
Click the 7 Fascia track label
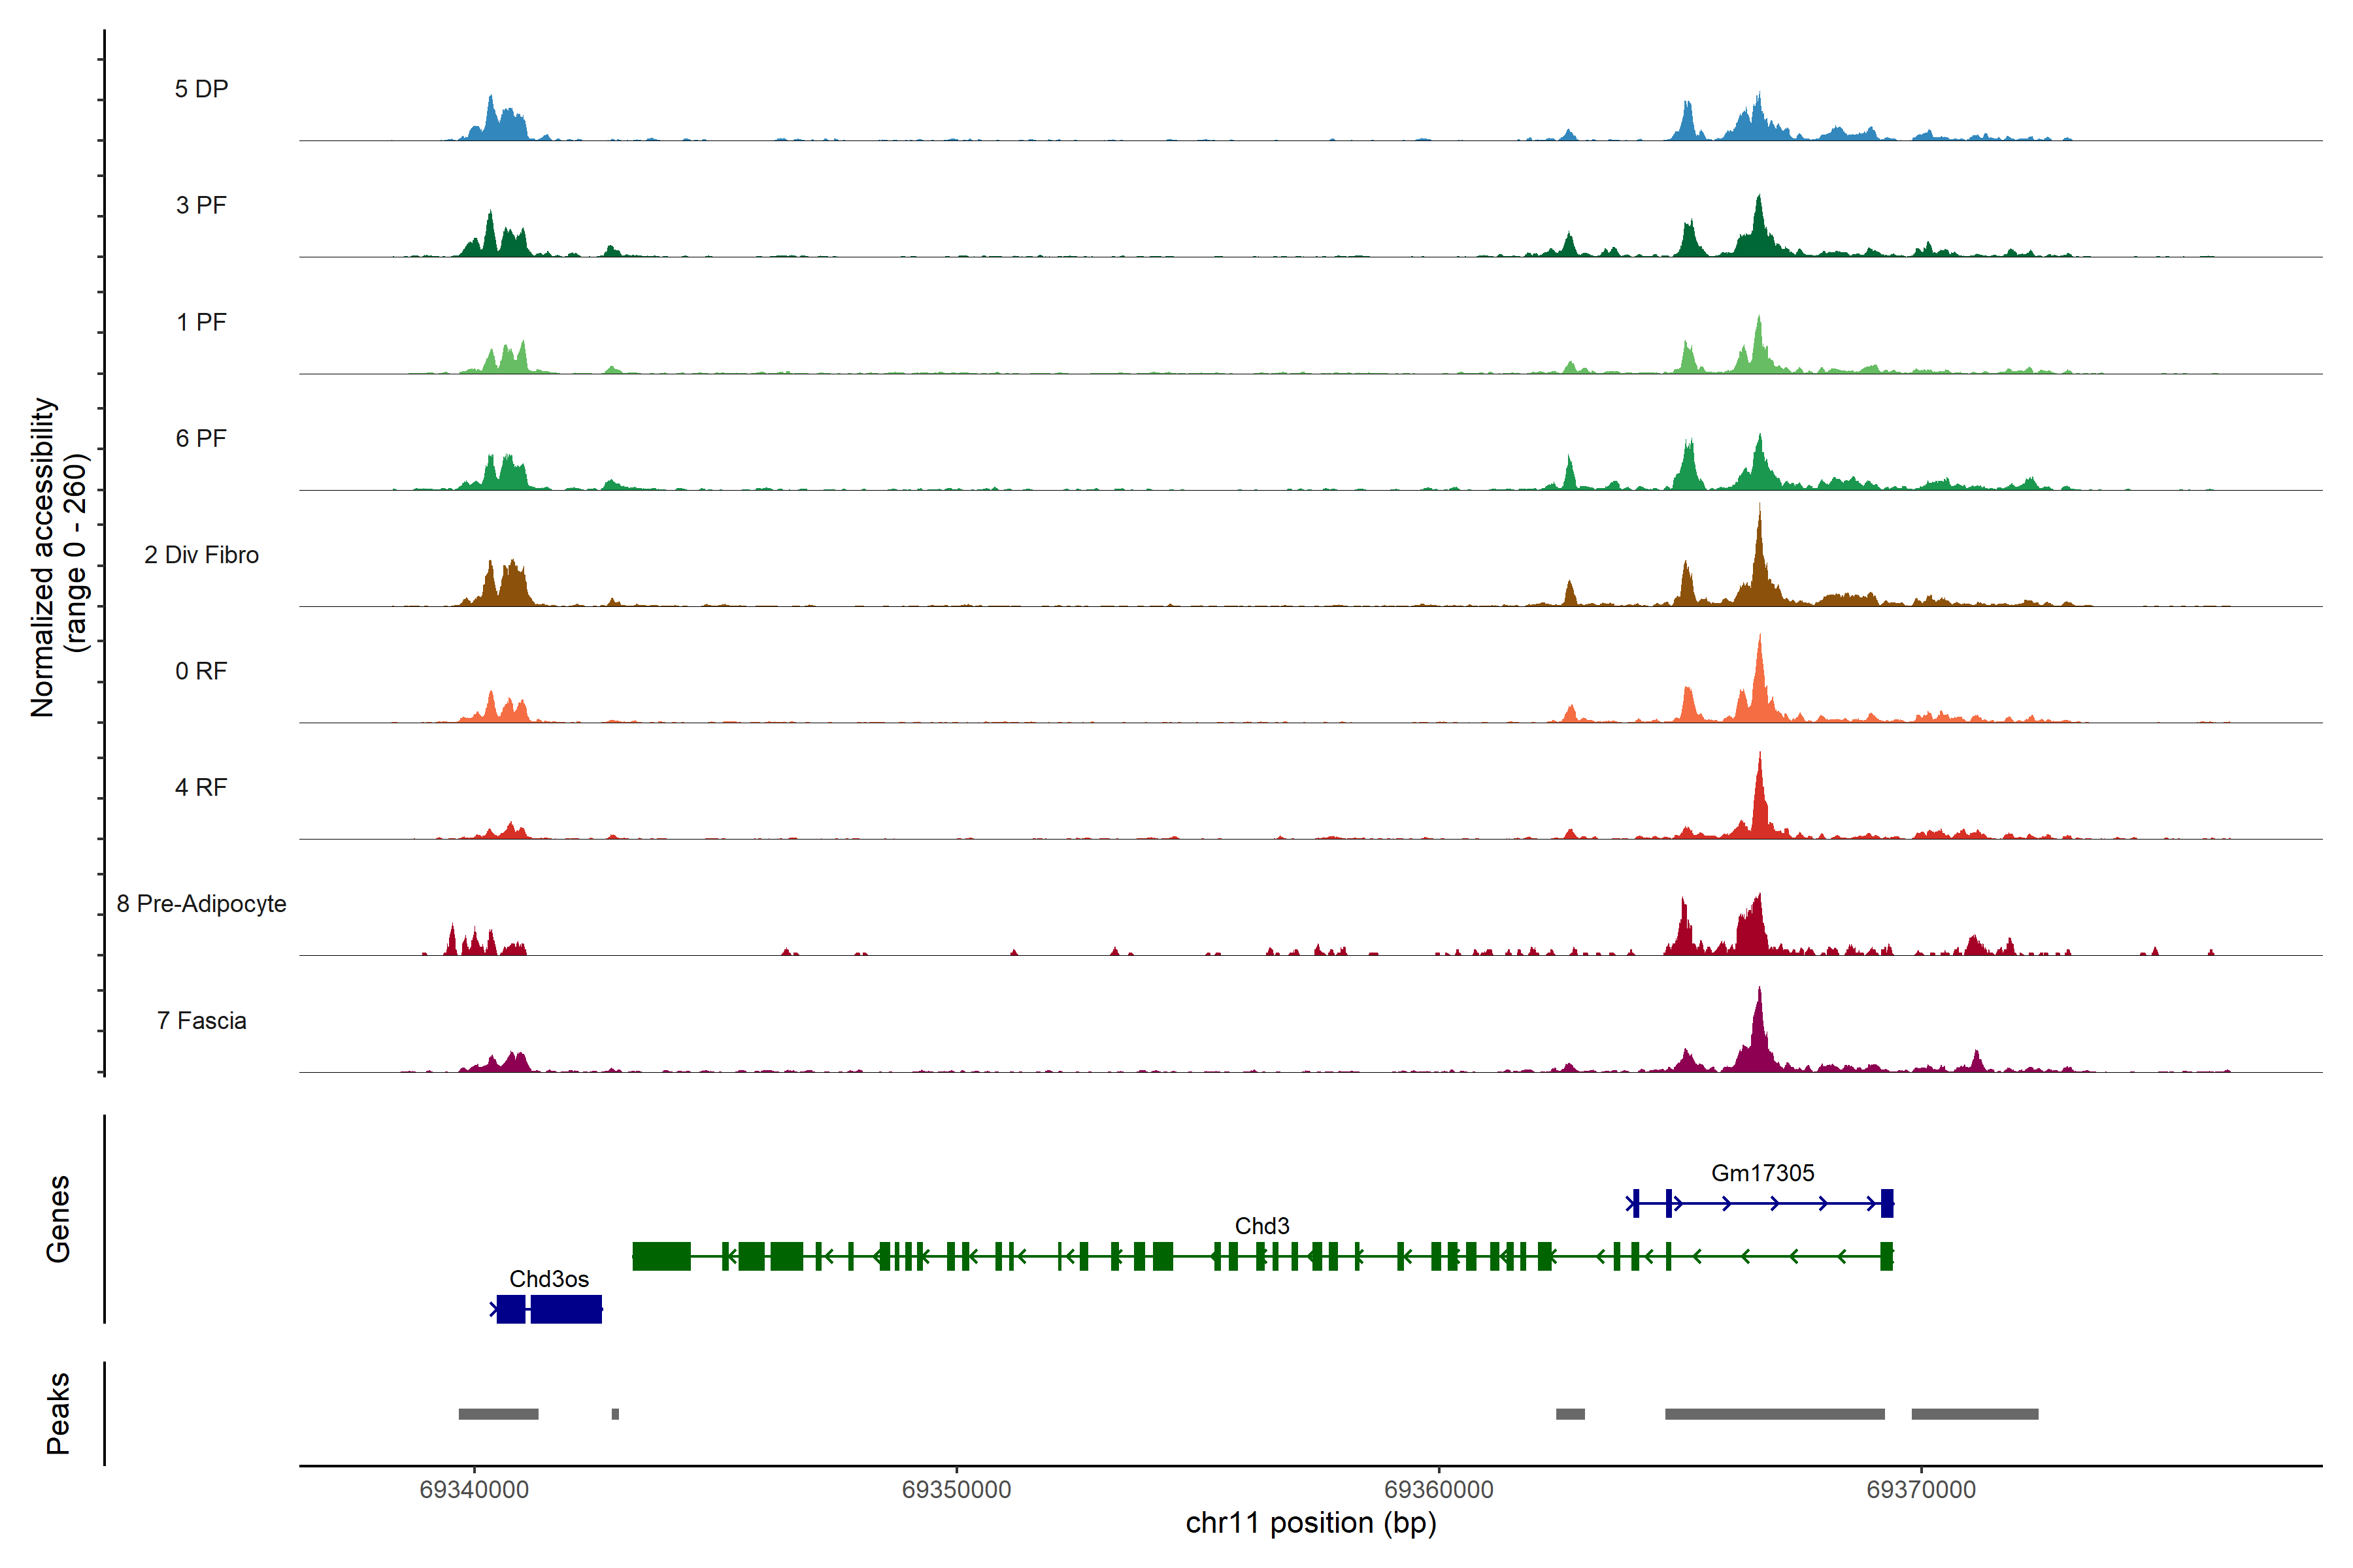tap(201, 1021)
